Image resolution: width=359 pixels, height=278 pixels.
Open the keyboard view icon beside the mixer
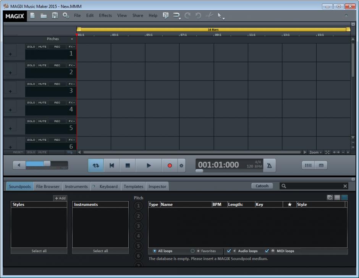click(x=321, y=165)
